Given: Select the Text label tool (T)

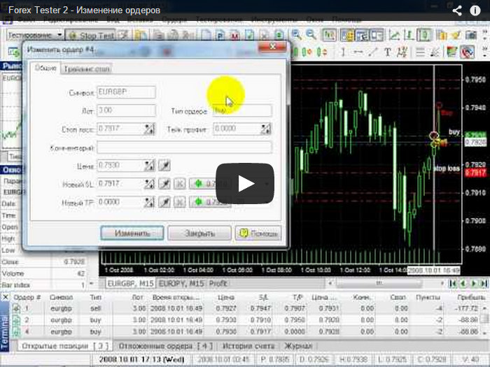Looking at the screenshot, I should [x=388, y=52].
